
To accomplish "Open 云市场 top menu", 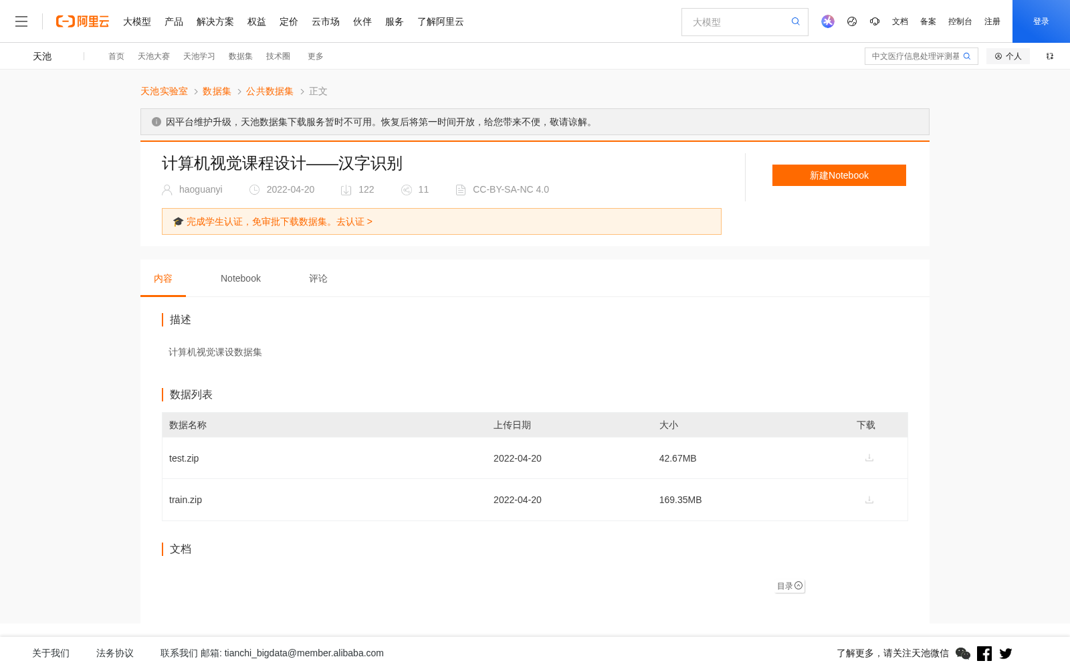I will (326, 21).
